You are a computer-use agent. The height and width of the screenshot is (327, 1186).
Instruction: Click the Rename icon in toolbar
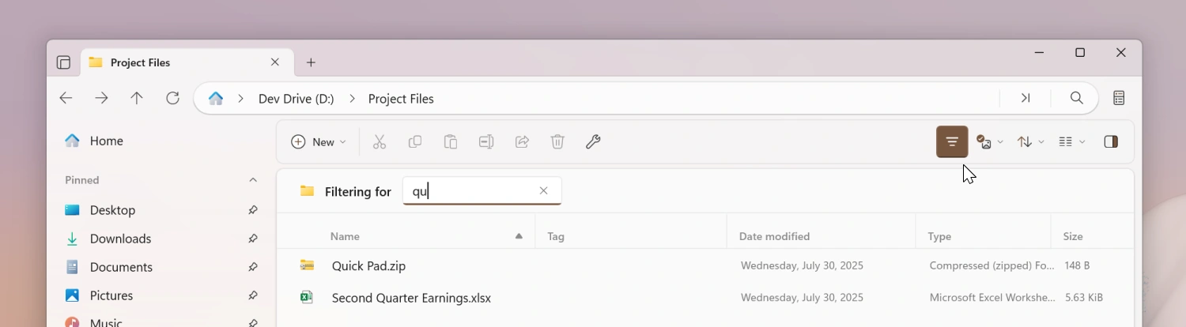[x=486, y=142]
